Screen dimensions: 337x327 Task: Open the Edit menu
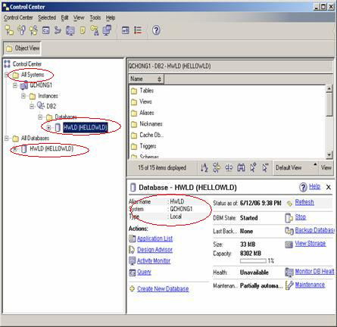[64, 17]
